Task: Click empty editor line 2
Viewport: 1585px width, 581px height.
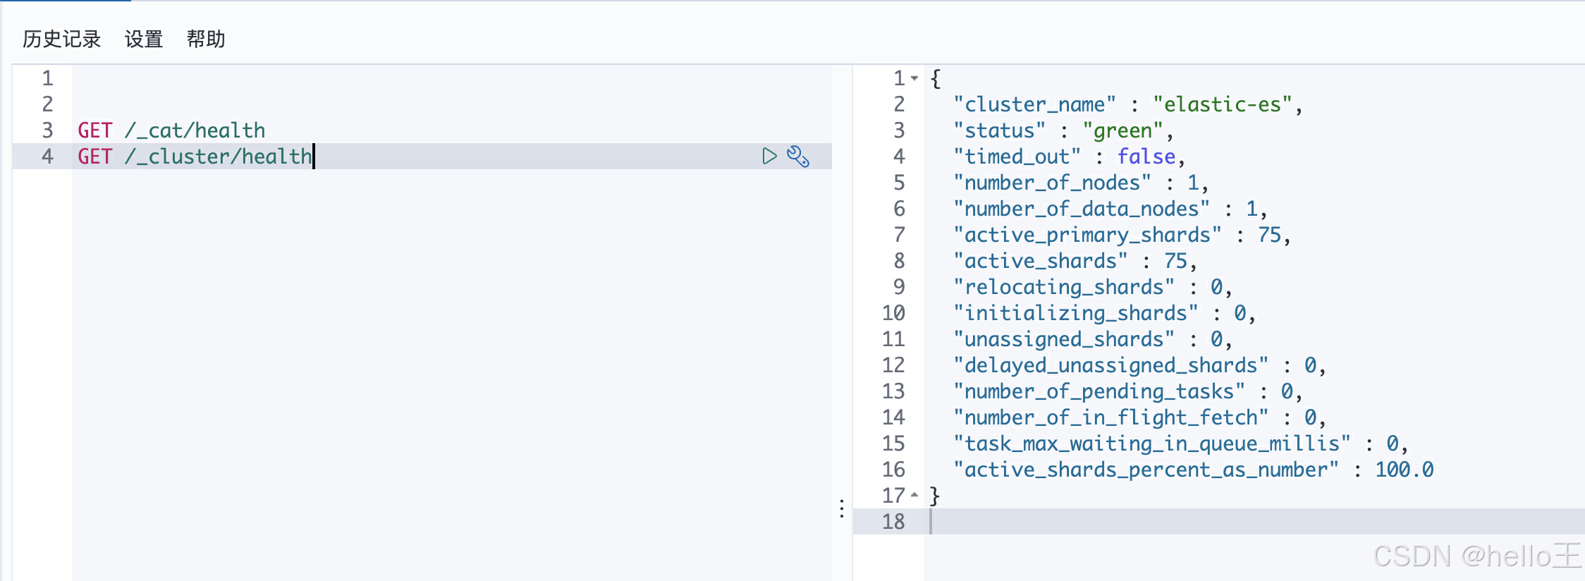Action: 451,104
